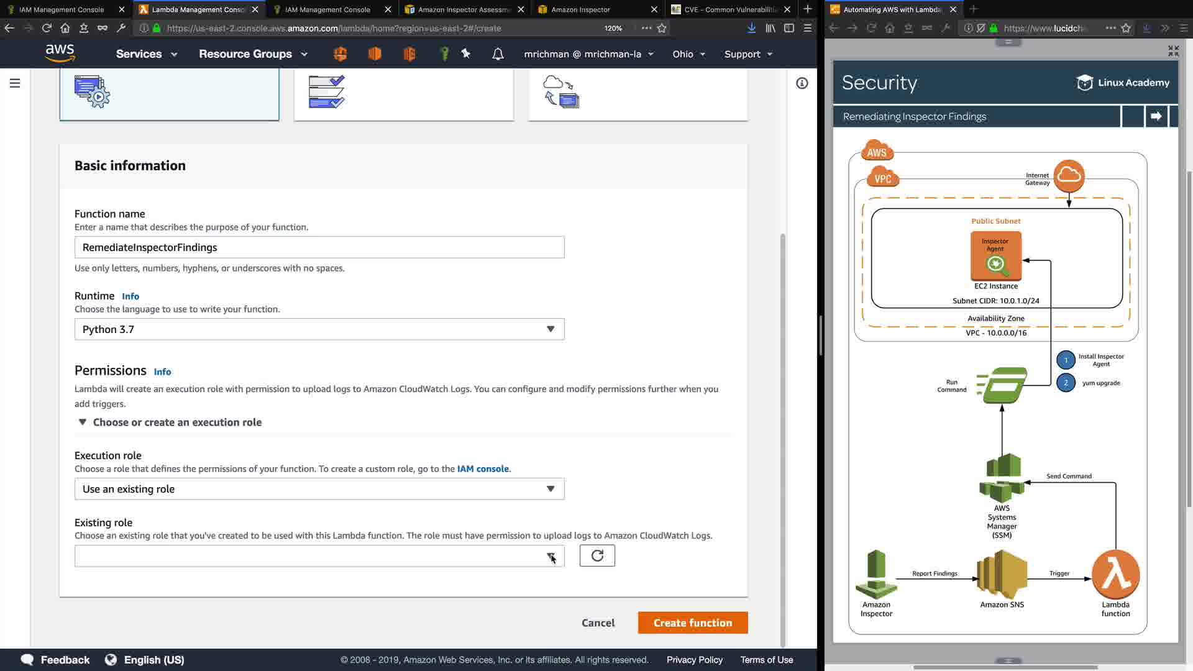
Task: Click the AWS logo home icon
Action: 60,53
